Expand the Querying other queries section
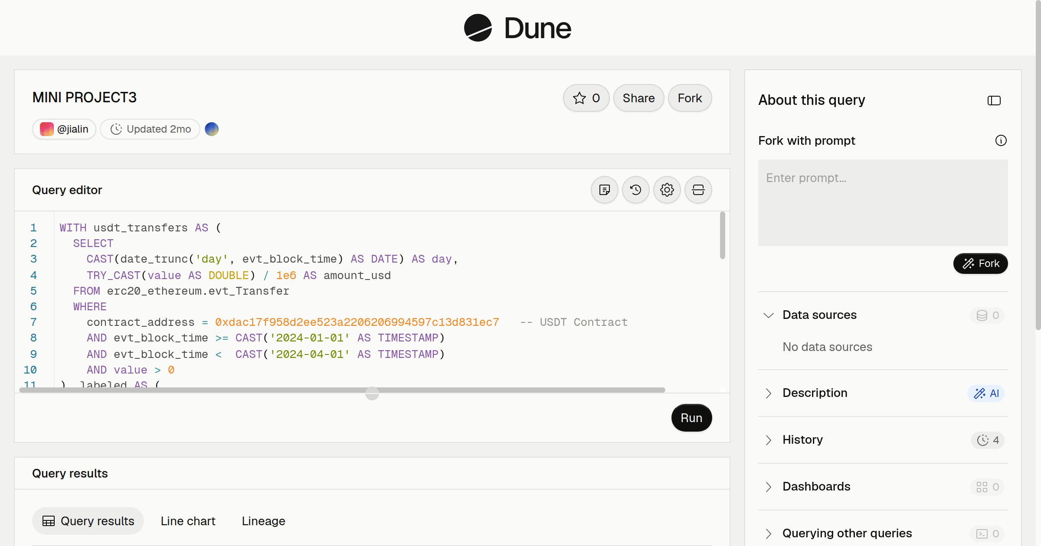This screenshot has height=546, width=1041. pos(769,533)
